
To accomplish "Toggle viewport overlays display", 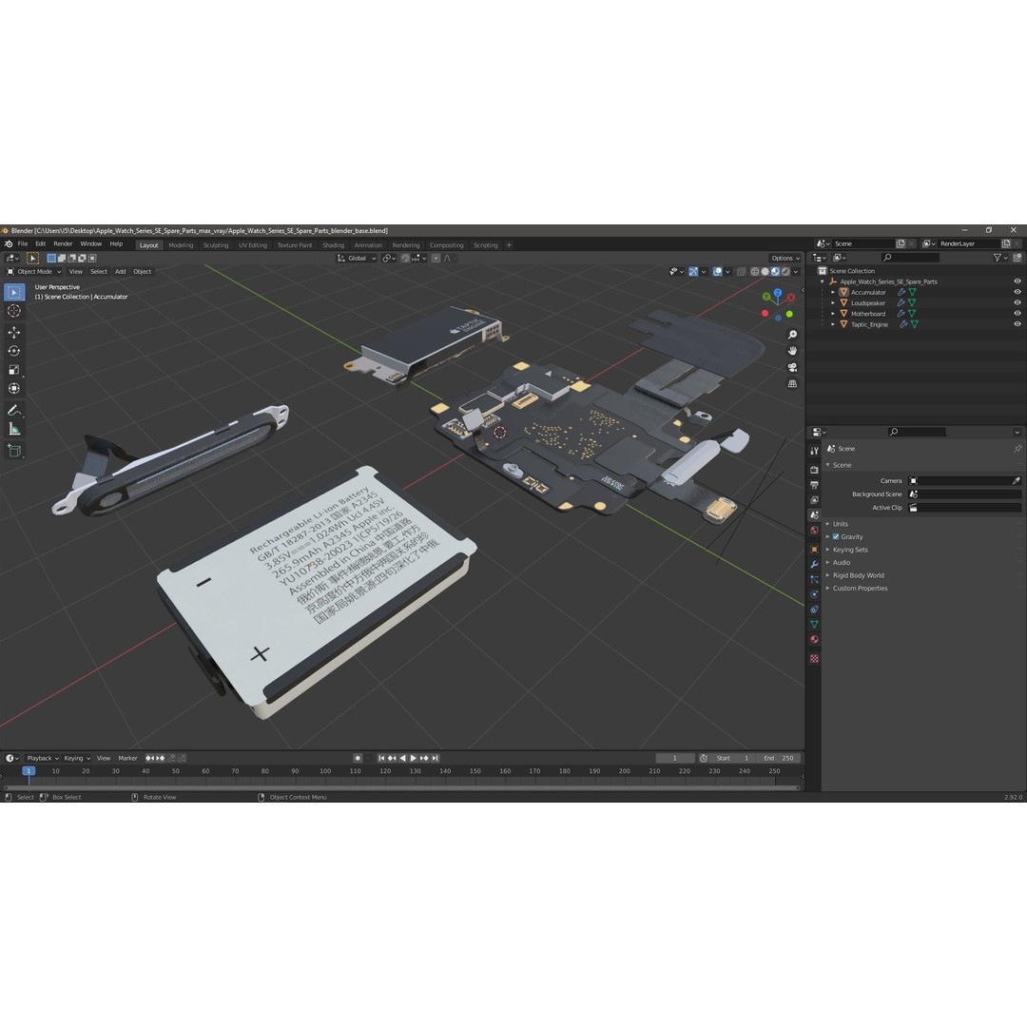I will coord(717,271).
